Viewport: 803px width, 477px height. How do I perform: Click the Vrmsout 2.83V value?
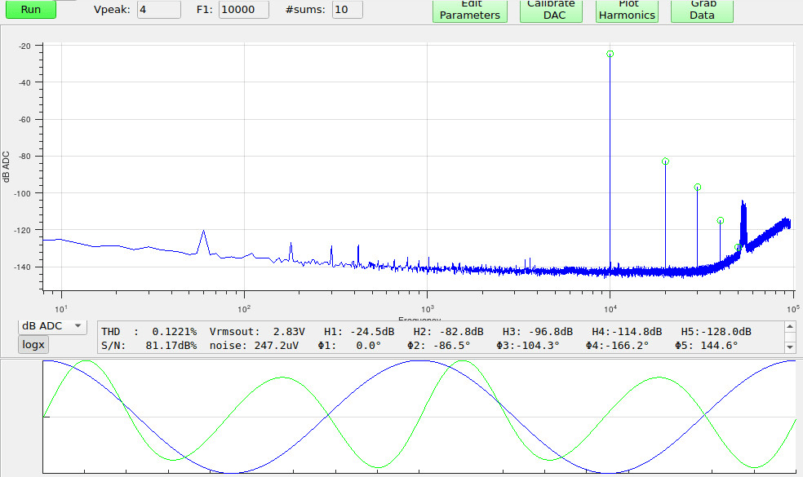click(x=257, y=332)
